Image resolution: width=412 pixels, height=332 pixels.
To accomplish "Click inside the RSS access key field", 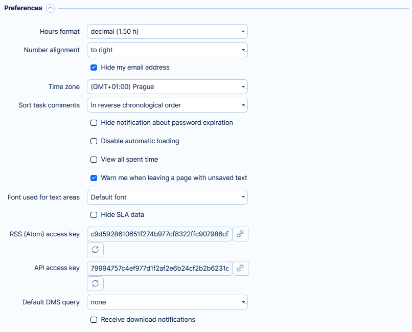I will (159, 234).
